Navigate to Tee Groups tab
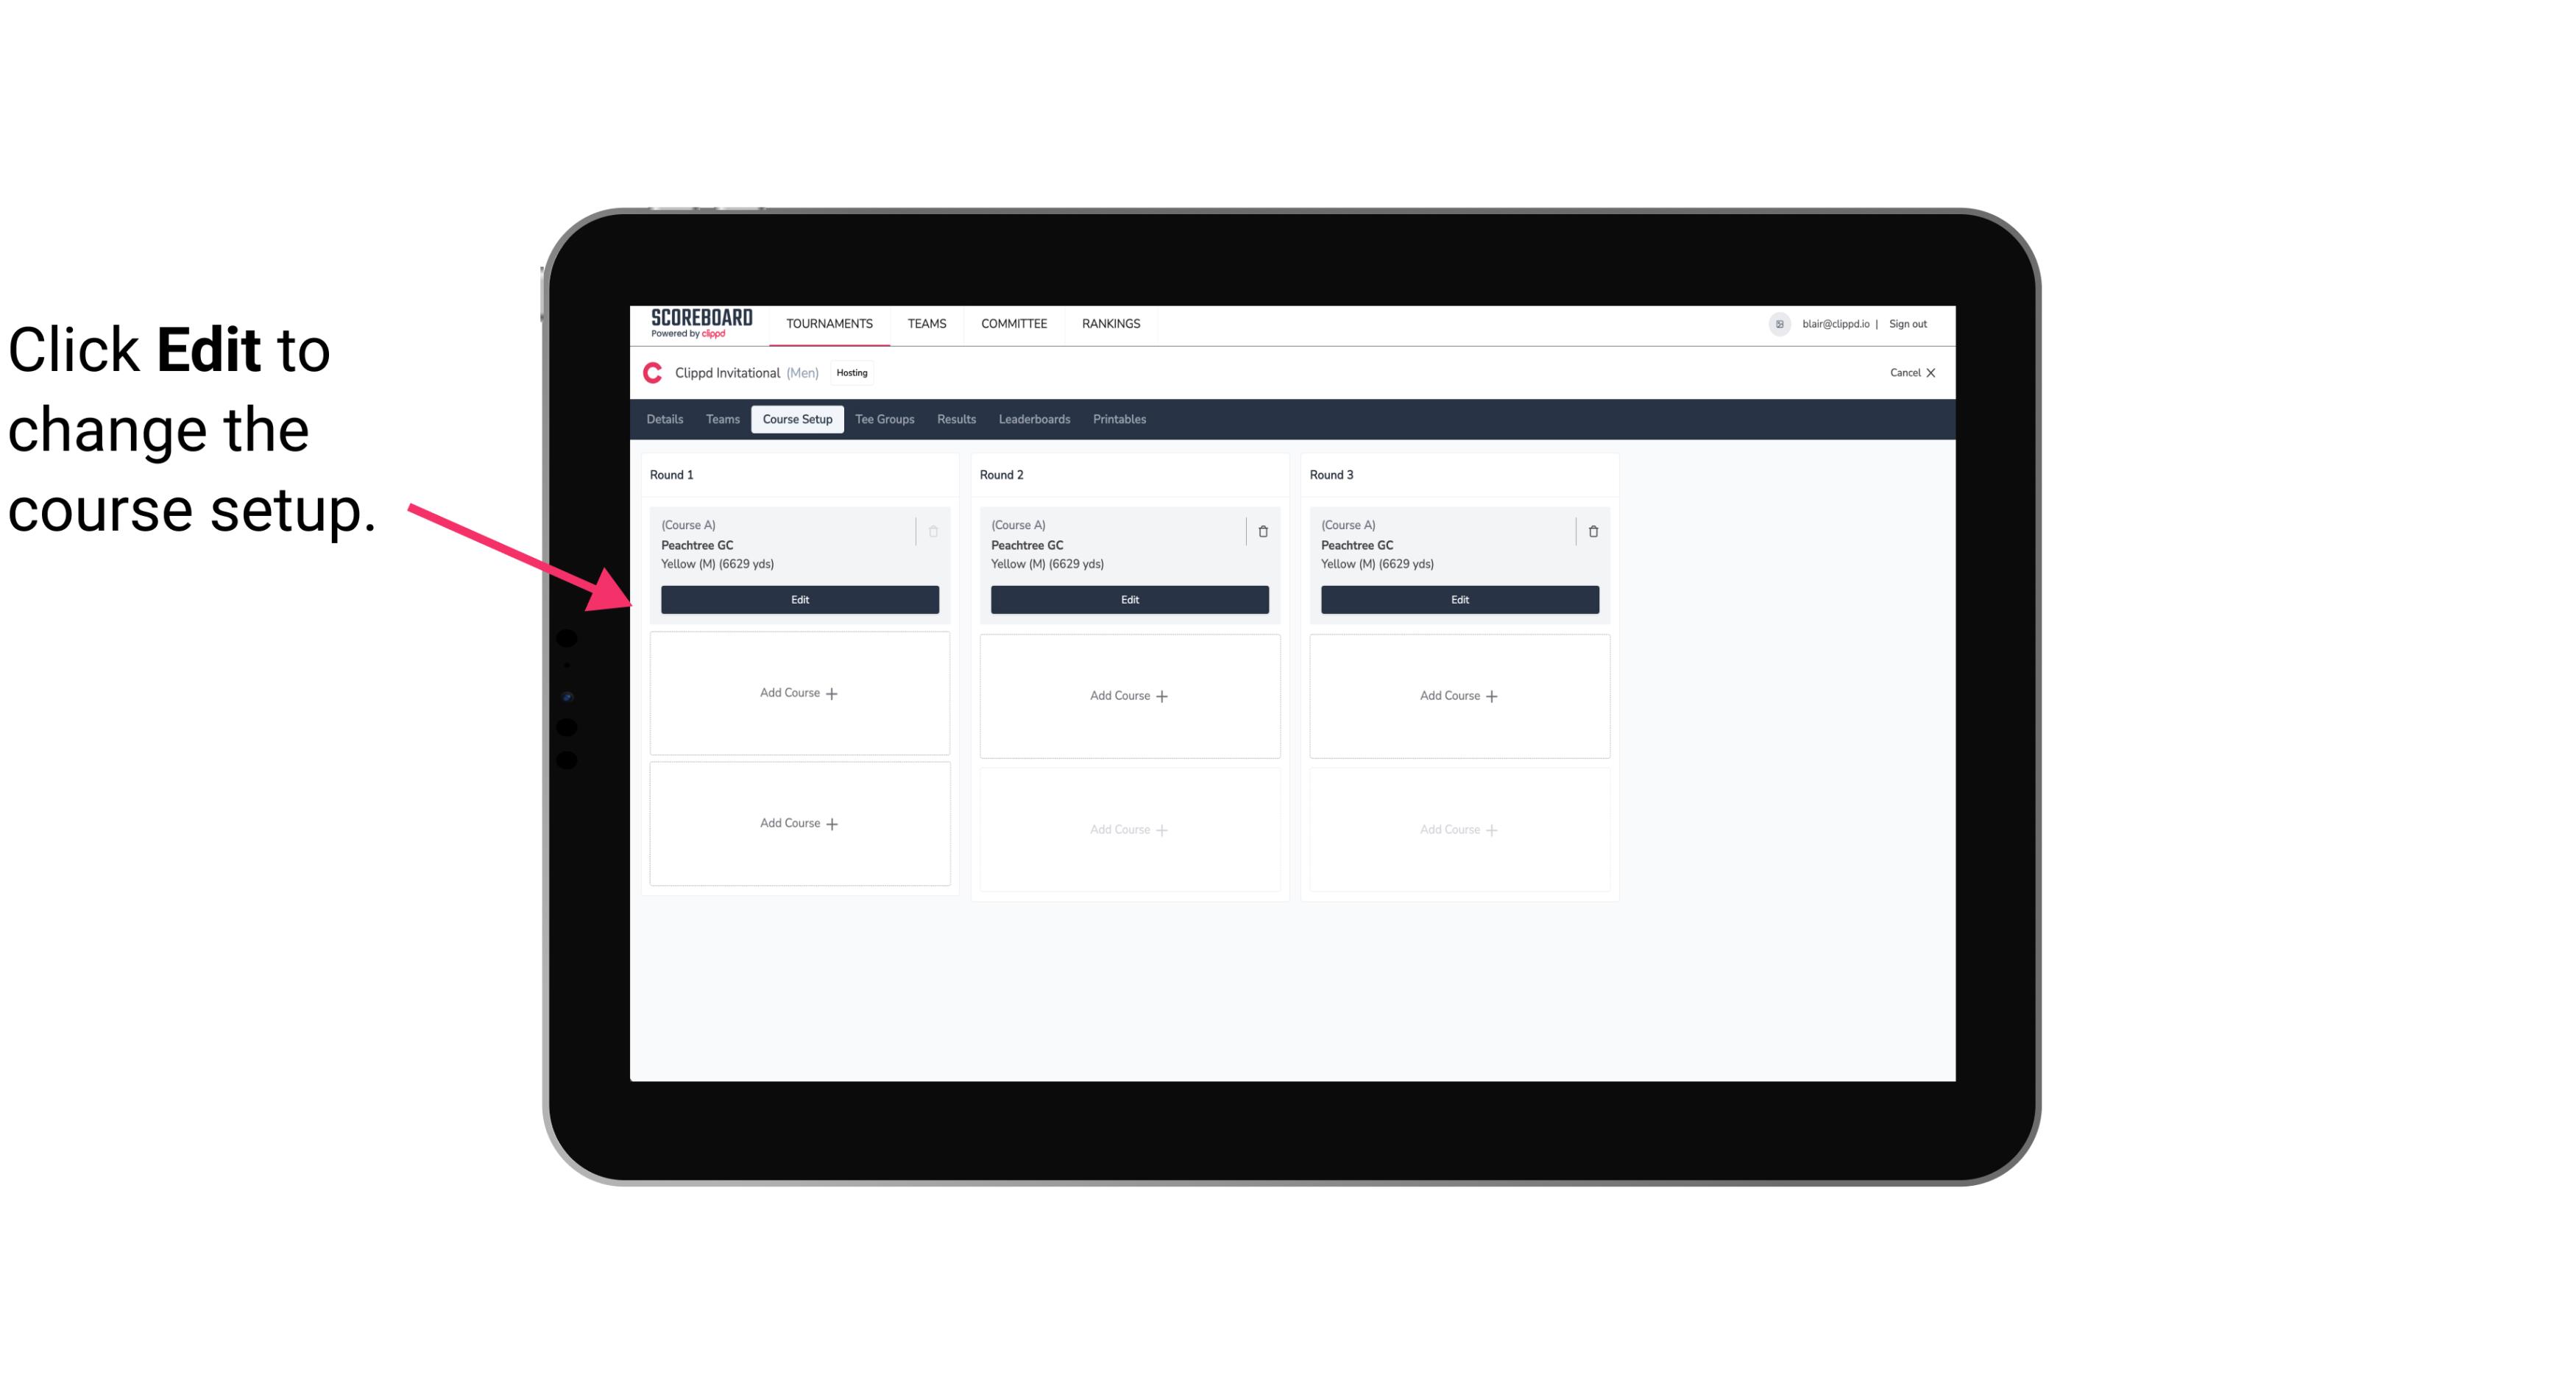 click(x=884, y=418)
